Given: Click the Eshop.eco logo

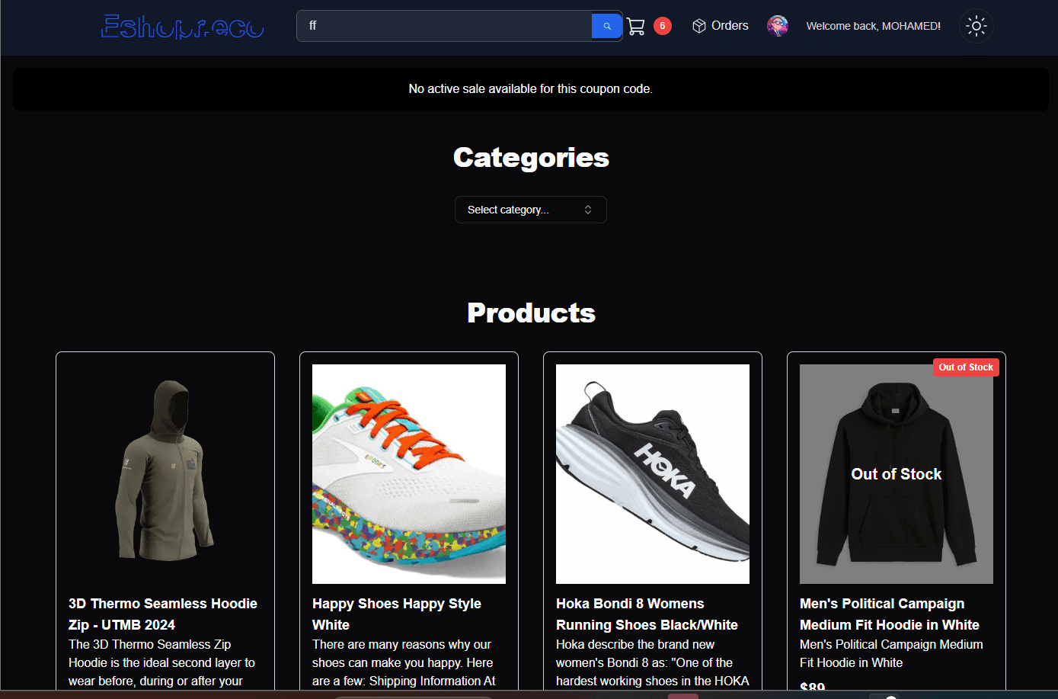Looking at the screenshot, I should point(182,26).
